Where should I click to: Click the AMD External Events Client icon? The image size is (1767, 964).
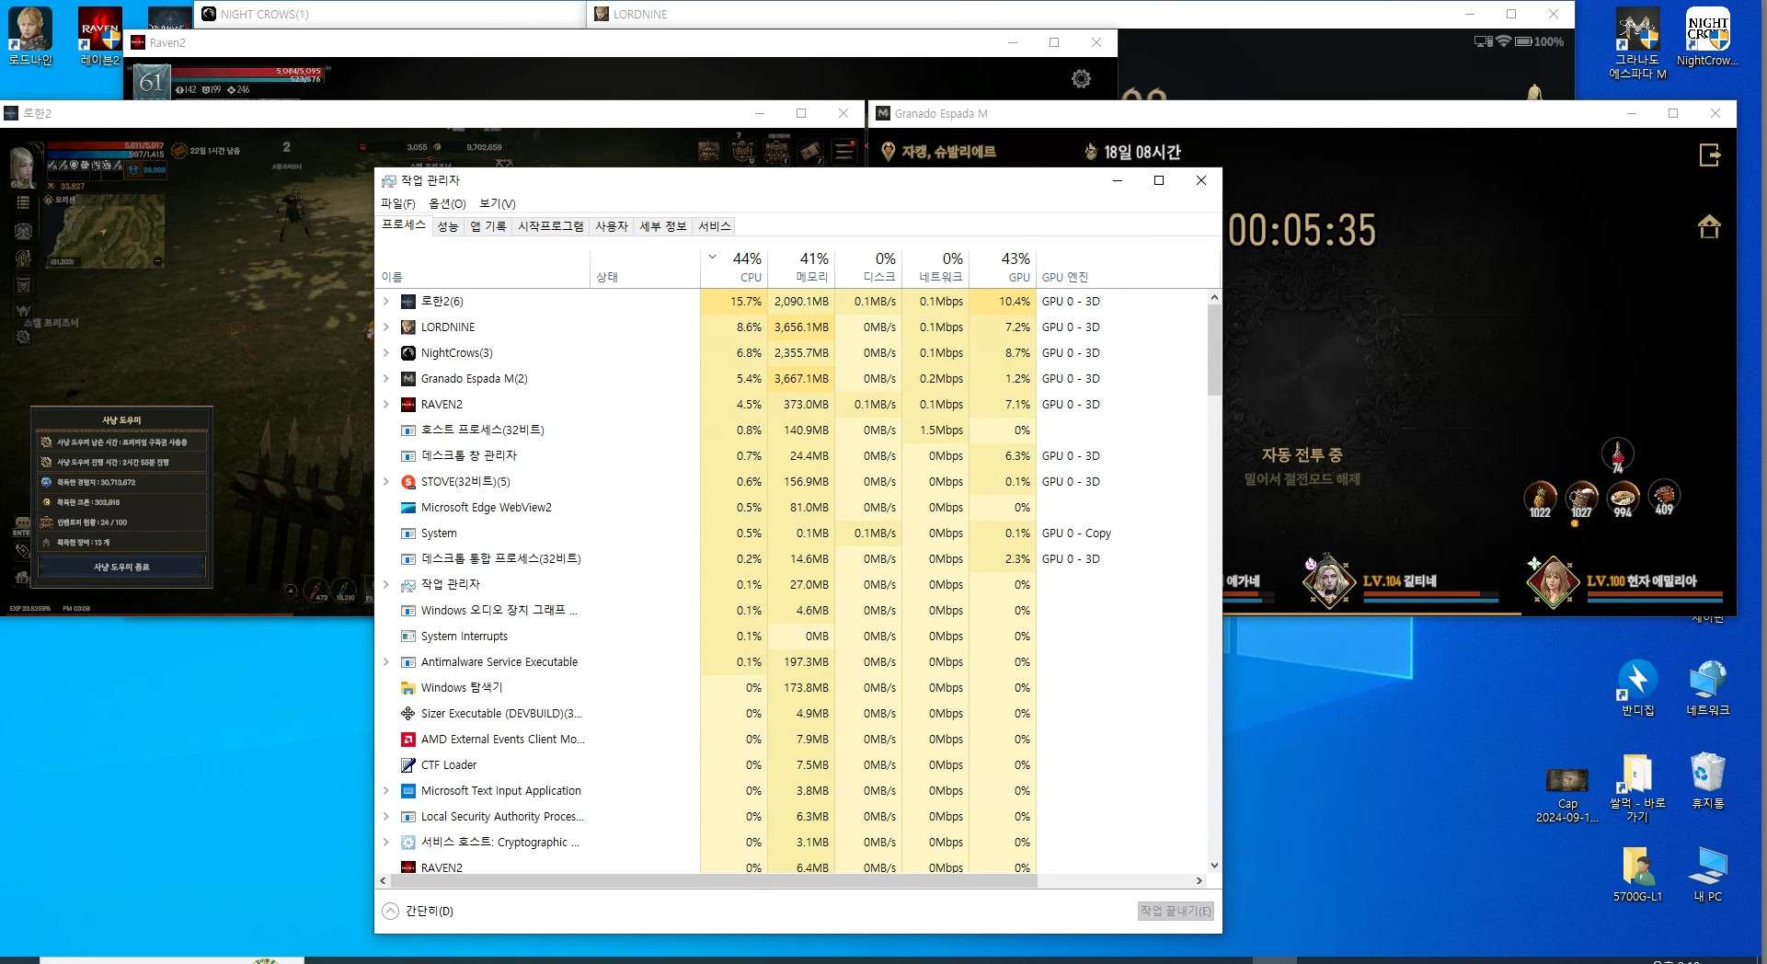[408, 740]
